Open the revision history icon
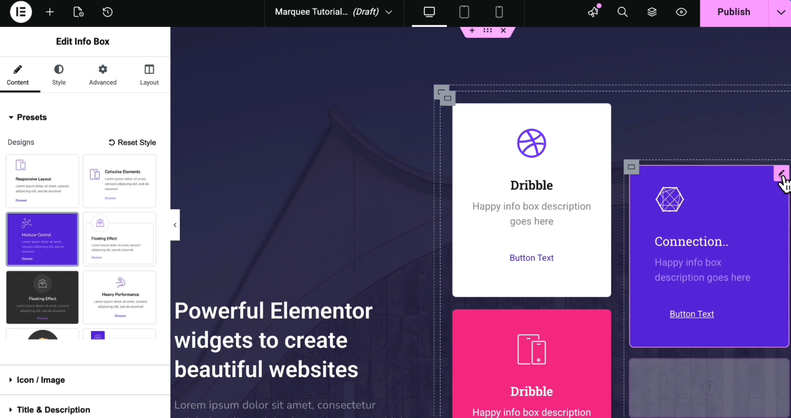Image resolution: width=791 pixels, height=418 pixels. [107, 12]
